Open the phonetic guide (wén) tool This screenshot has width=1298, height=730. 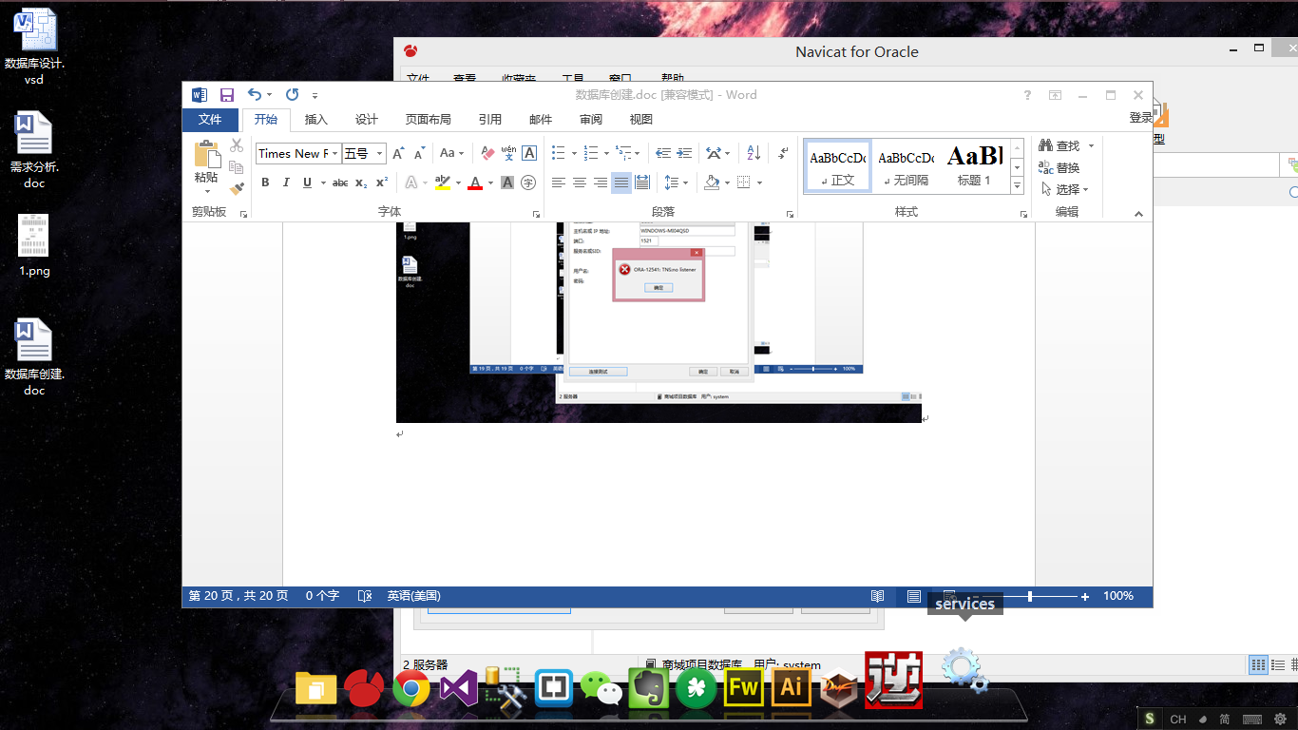point(508,153)
